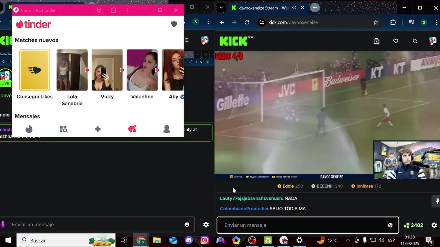Open emoji picker in right chat input
The width and height of the screenshot is (440, 247).
click(x=390, y=225)
